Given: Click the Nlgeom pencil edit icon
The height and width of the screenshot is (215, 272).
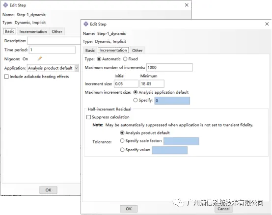Looking at the screenshot, I should pos(40,58).
